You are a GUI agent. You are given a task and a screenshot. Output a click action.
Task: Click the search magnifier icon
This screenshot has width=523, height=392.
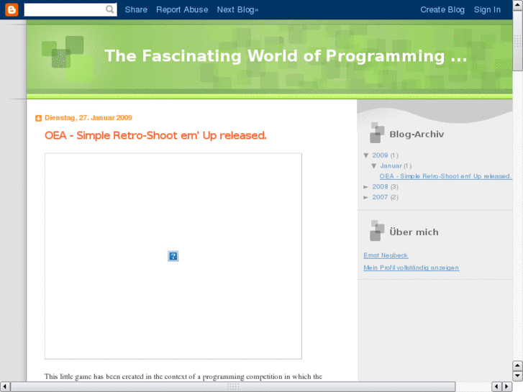pyautogui.click(x=110, y=9)
